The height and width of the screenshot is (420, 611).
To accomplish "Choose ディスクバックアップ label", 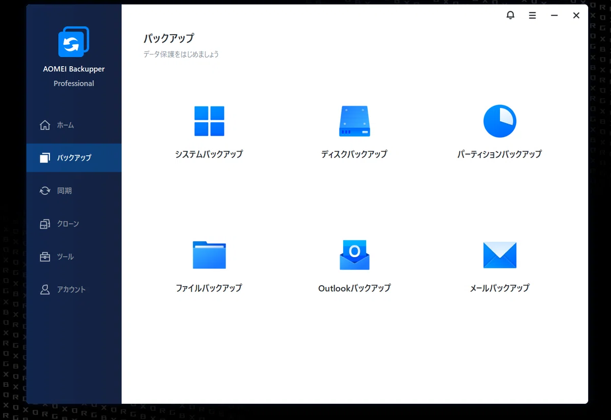I will (x=354, y=154).
